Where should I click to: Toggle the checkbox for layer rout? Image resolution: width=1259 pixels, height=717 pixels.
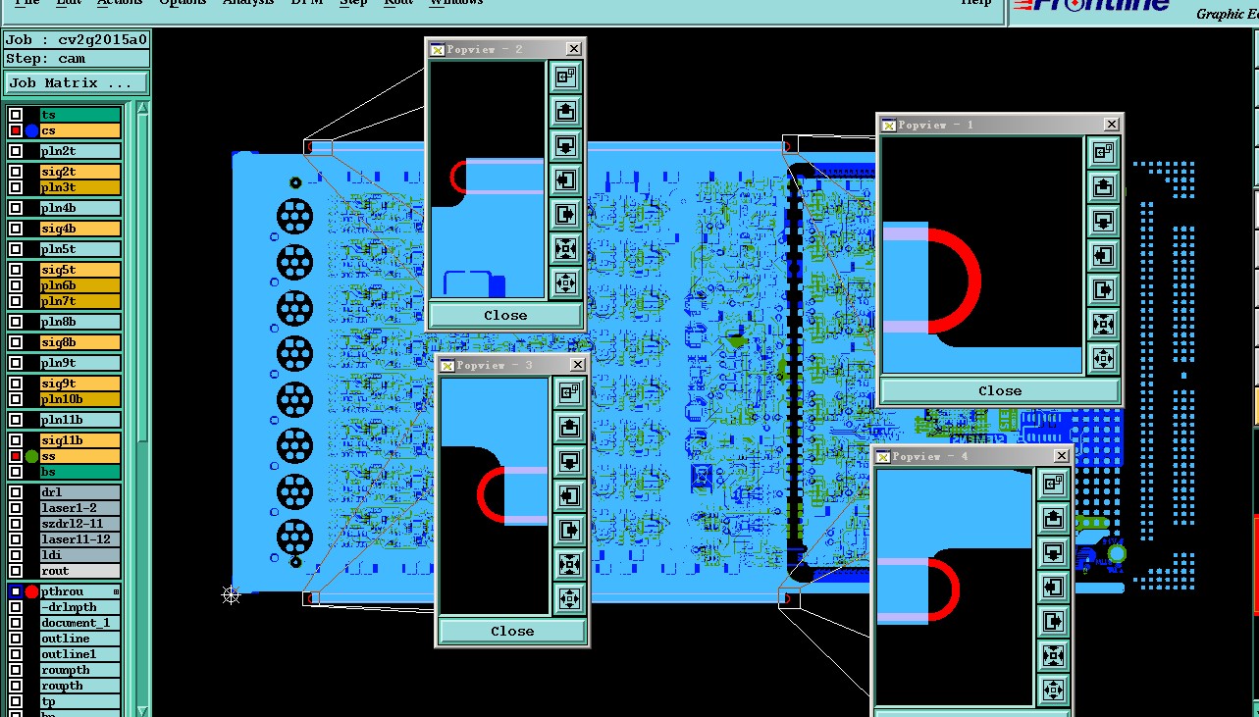[16, 571]
